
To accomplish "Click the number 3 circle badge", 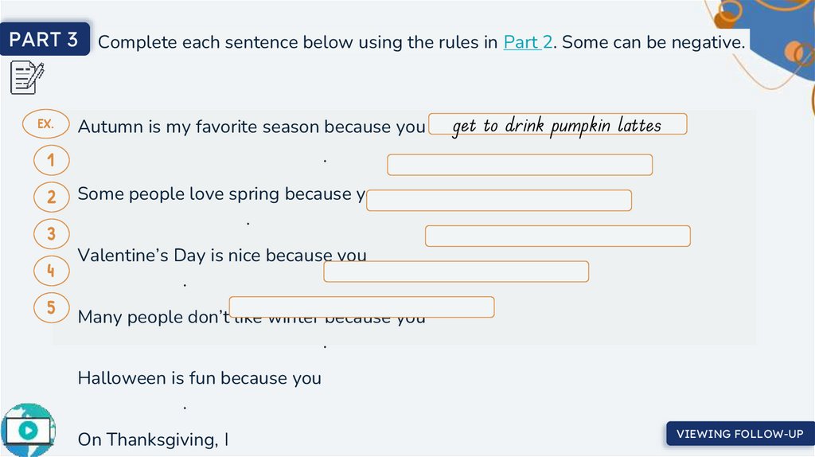I will point(51,234).
